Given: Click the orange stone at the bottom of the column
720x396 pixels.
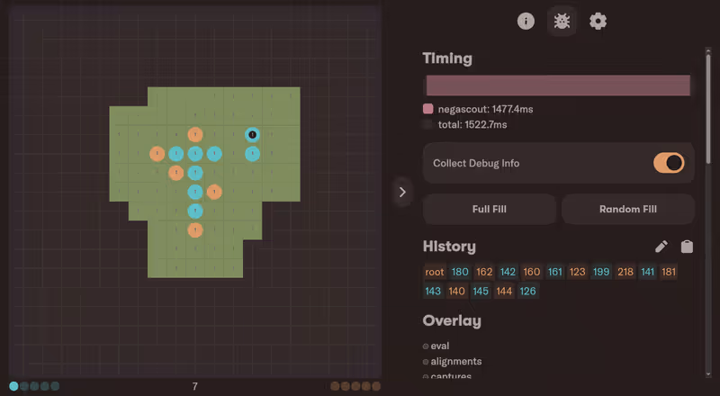Looking at the screenshot, I should tap(195, 230).
